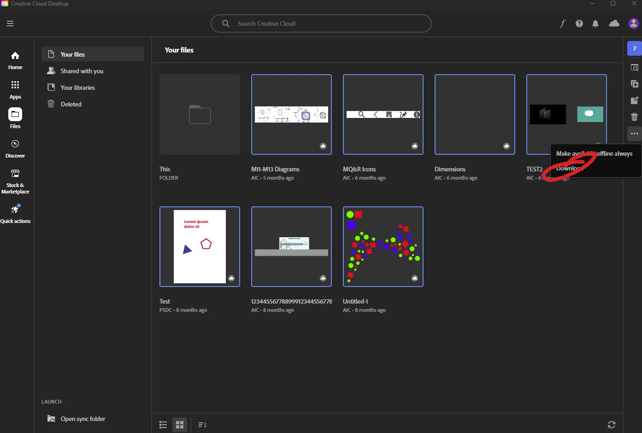Open the cloud activity status icon
642x433 pixels.
pyautogui.click(x=614, y=23)
